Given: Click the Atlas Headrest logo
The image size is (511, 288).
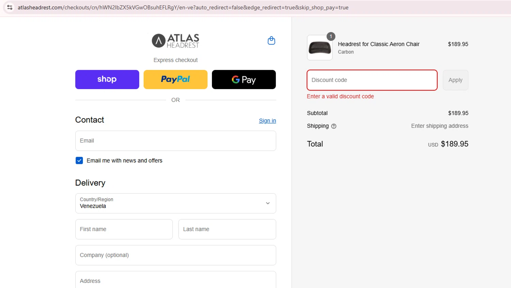Looking at the screenshot, I should pos(175,41).
